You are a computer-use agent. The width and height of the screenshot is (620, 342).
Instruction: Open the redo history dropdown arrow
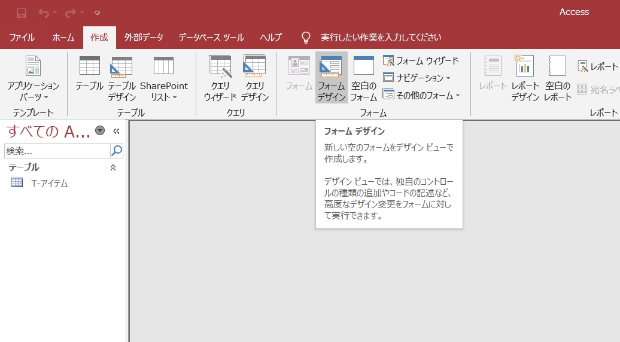82,13
